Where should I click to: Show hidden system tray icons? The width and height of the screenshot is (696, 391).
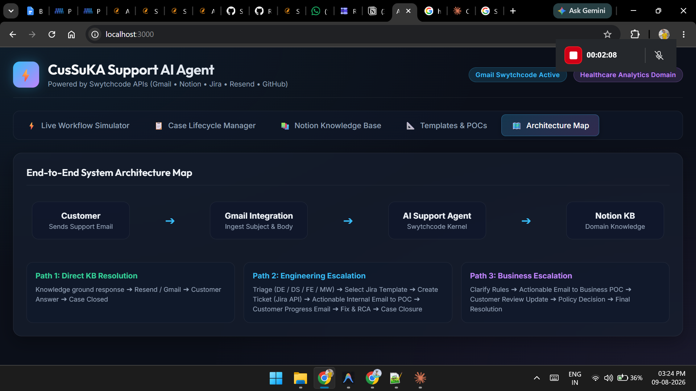(537, 378)
